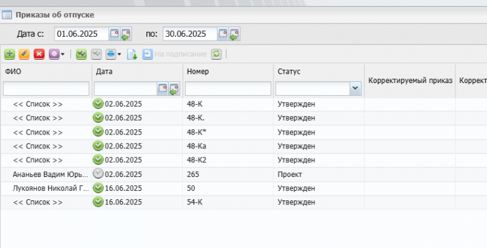This screenshot has height=248, width=487.
Task: Click the green refresh icon in toolbar
Action: point(216,54)
